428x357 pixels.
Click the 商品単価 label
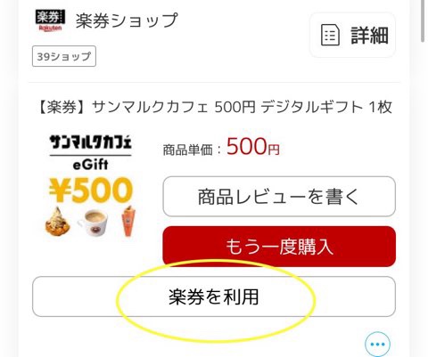coord(187,150)
